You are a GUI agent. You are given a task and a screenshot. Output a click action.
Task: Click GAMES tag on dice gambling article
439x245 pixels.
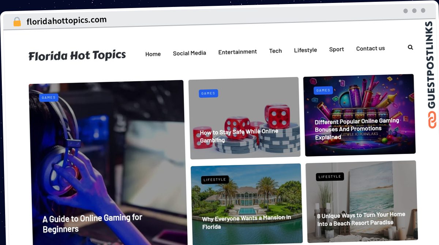tap(208, 93)
